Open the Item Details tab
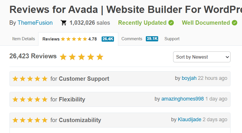Viewport: 242px width, 133px height. click(24, 39)
